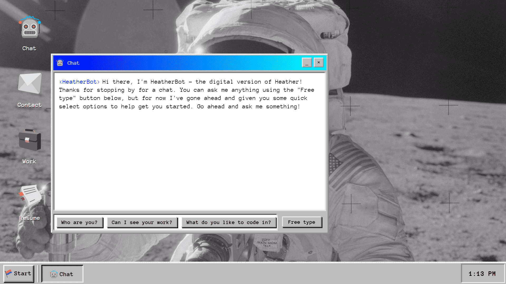The image size is (506, 284).
Task: Click the 'Who are you?' button
Action: (79, 222)
